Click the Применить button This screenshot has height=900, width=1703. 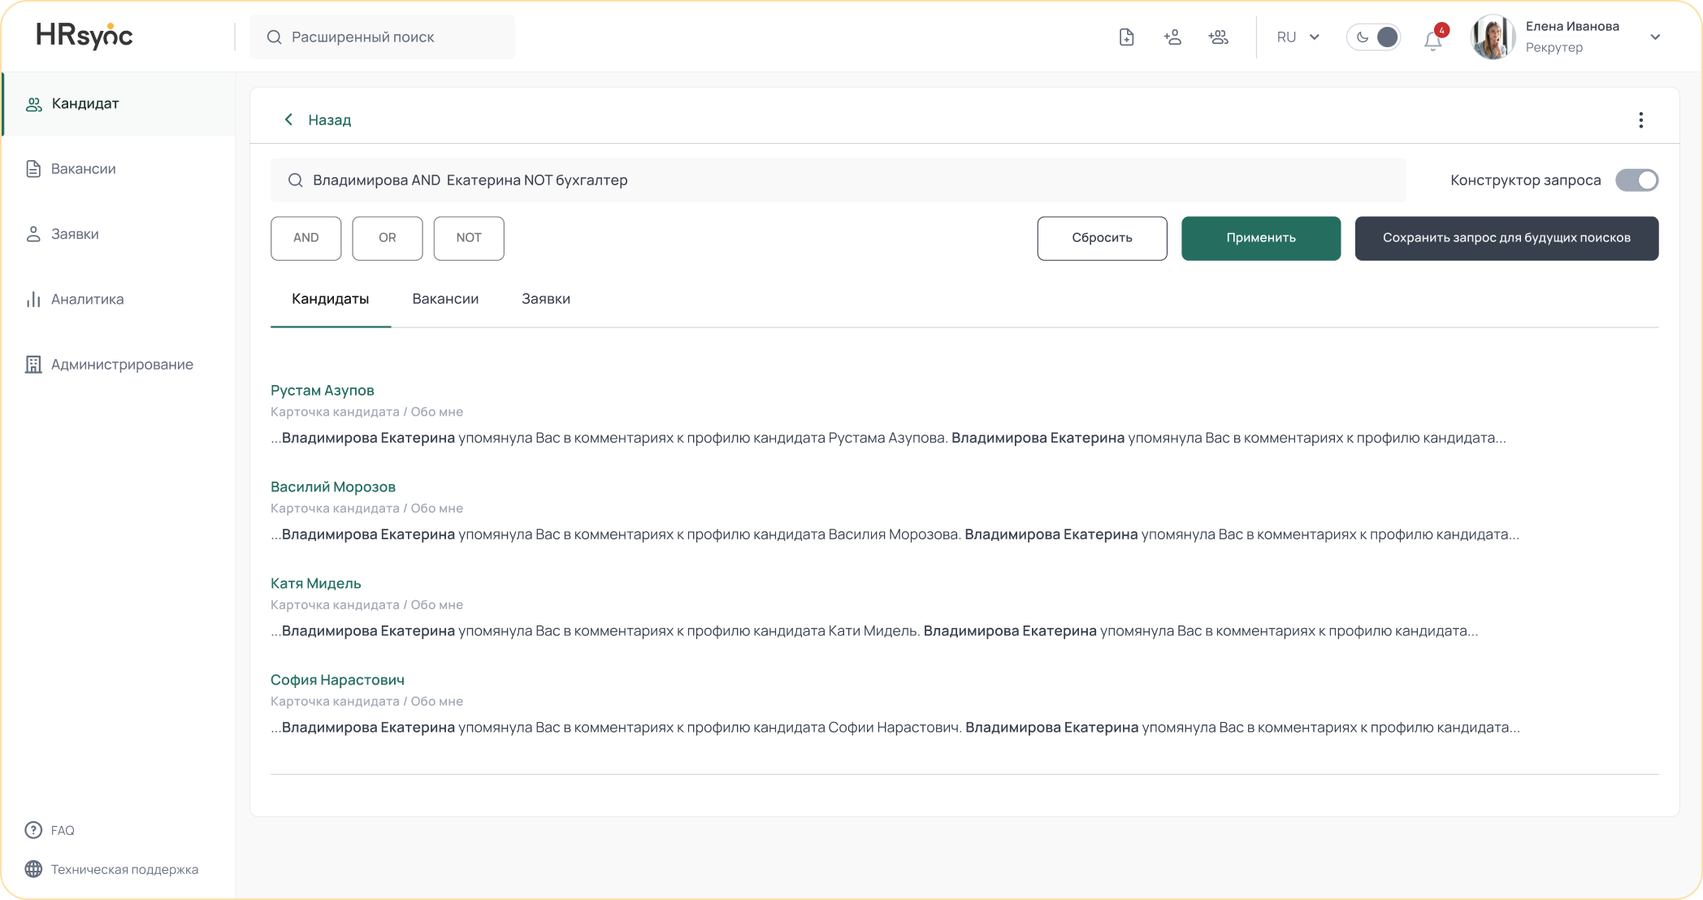(1261, 238)
